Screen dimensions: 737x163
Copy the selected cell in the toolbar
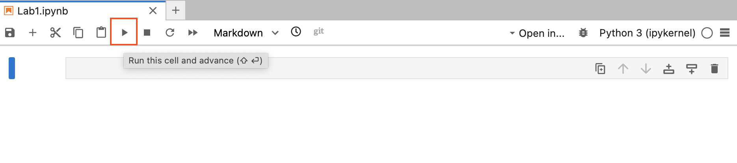(x=78, y=33)
